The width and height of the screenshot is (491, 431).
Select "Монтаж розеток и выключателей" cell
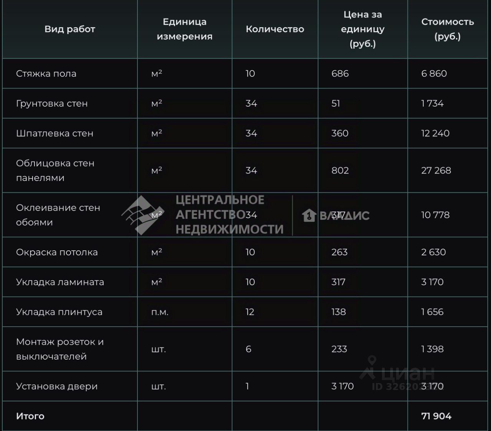pyautogui.click(x=60, y=349)
